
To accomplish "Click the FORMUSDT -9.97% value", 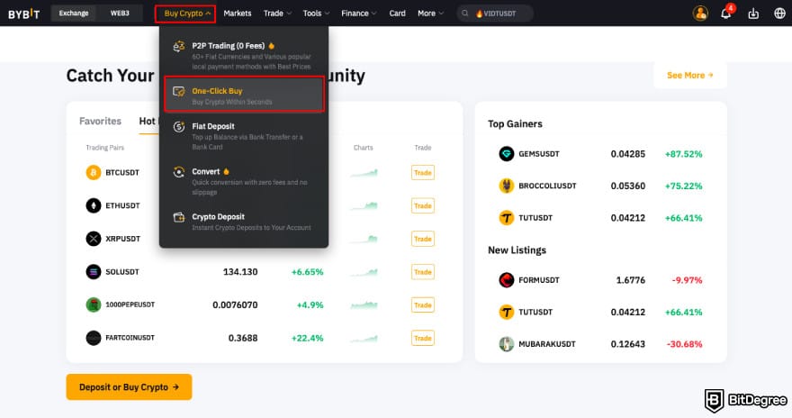I will [687, 280].
